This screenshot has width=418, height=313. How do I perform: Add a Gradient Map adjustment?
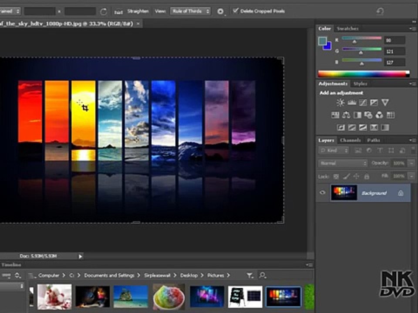pos(385,127)
